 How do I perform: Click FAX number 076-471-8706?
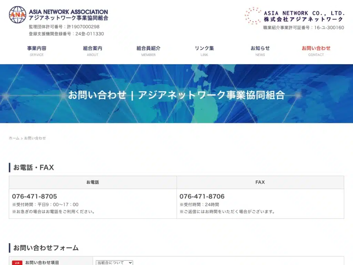(x=202, y=196)
